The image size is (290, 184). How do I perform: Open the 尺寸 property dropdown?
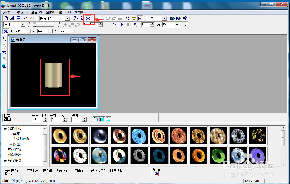22,24
